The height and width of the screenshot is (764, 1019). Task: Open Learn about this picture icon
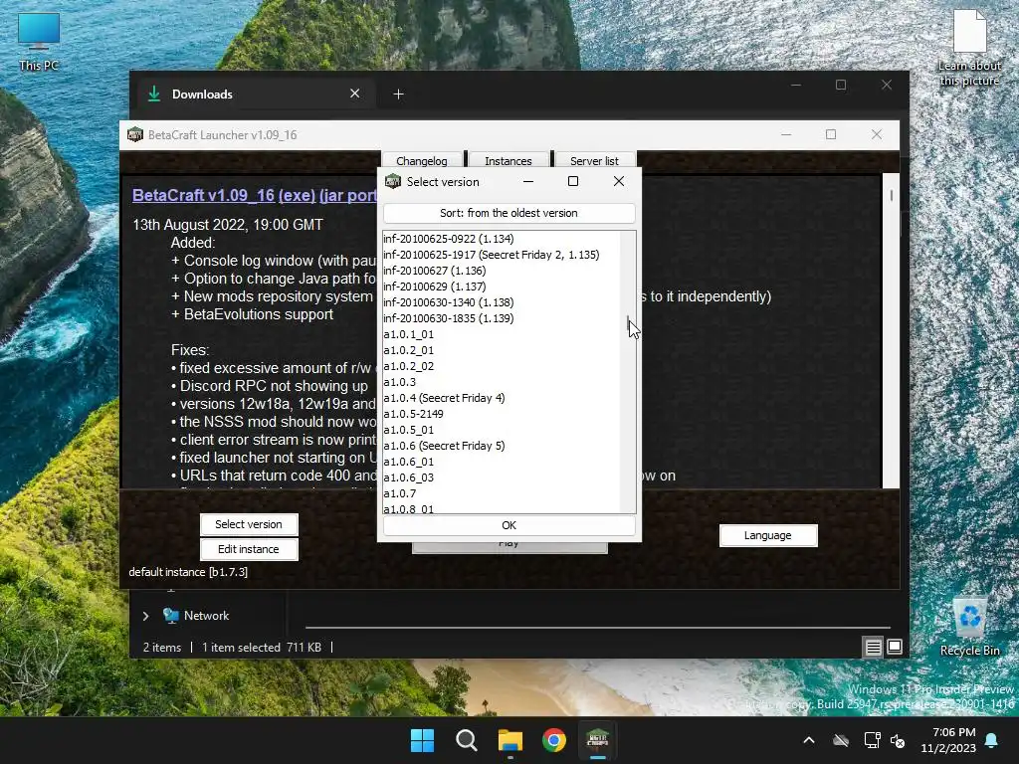coord(969,47)
